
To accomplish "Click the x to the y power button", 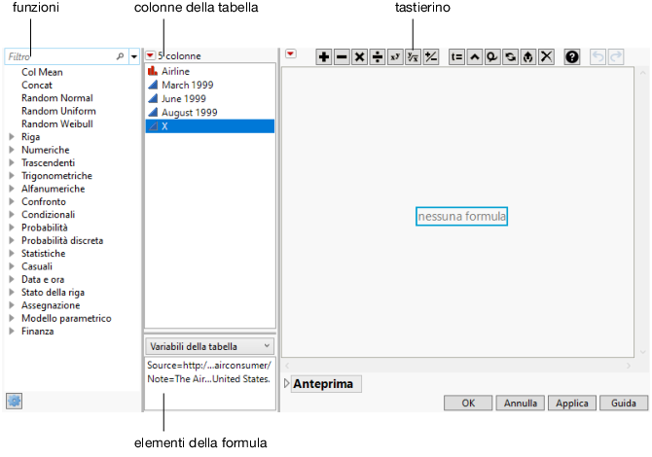I will 395,57.
